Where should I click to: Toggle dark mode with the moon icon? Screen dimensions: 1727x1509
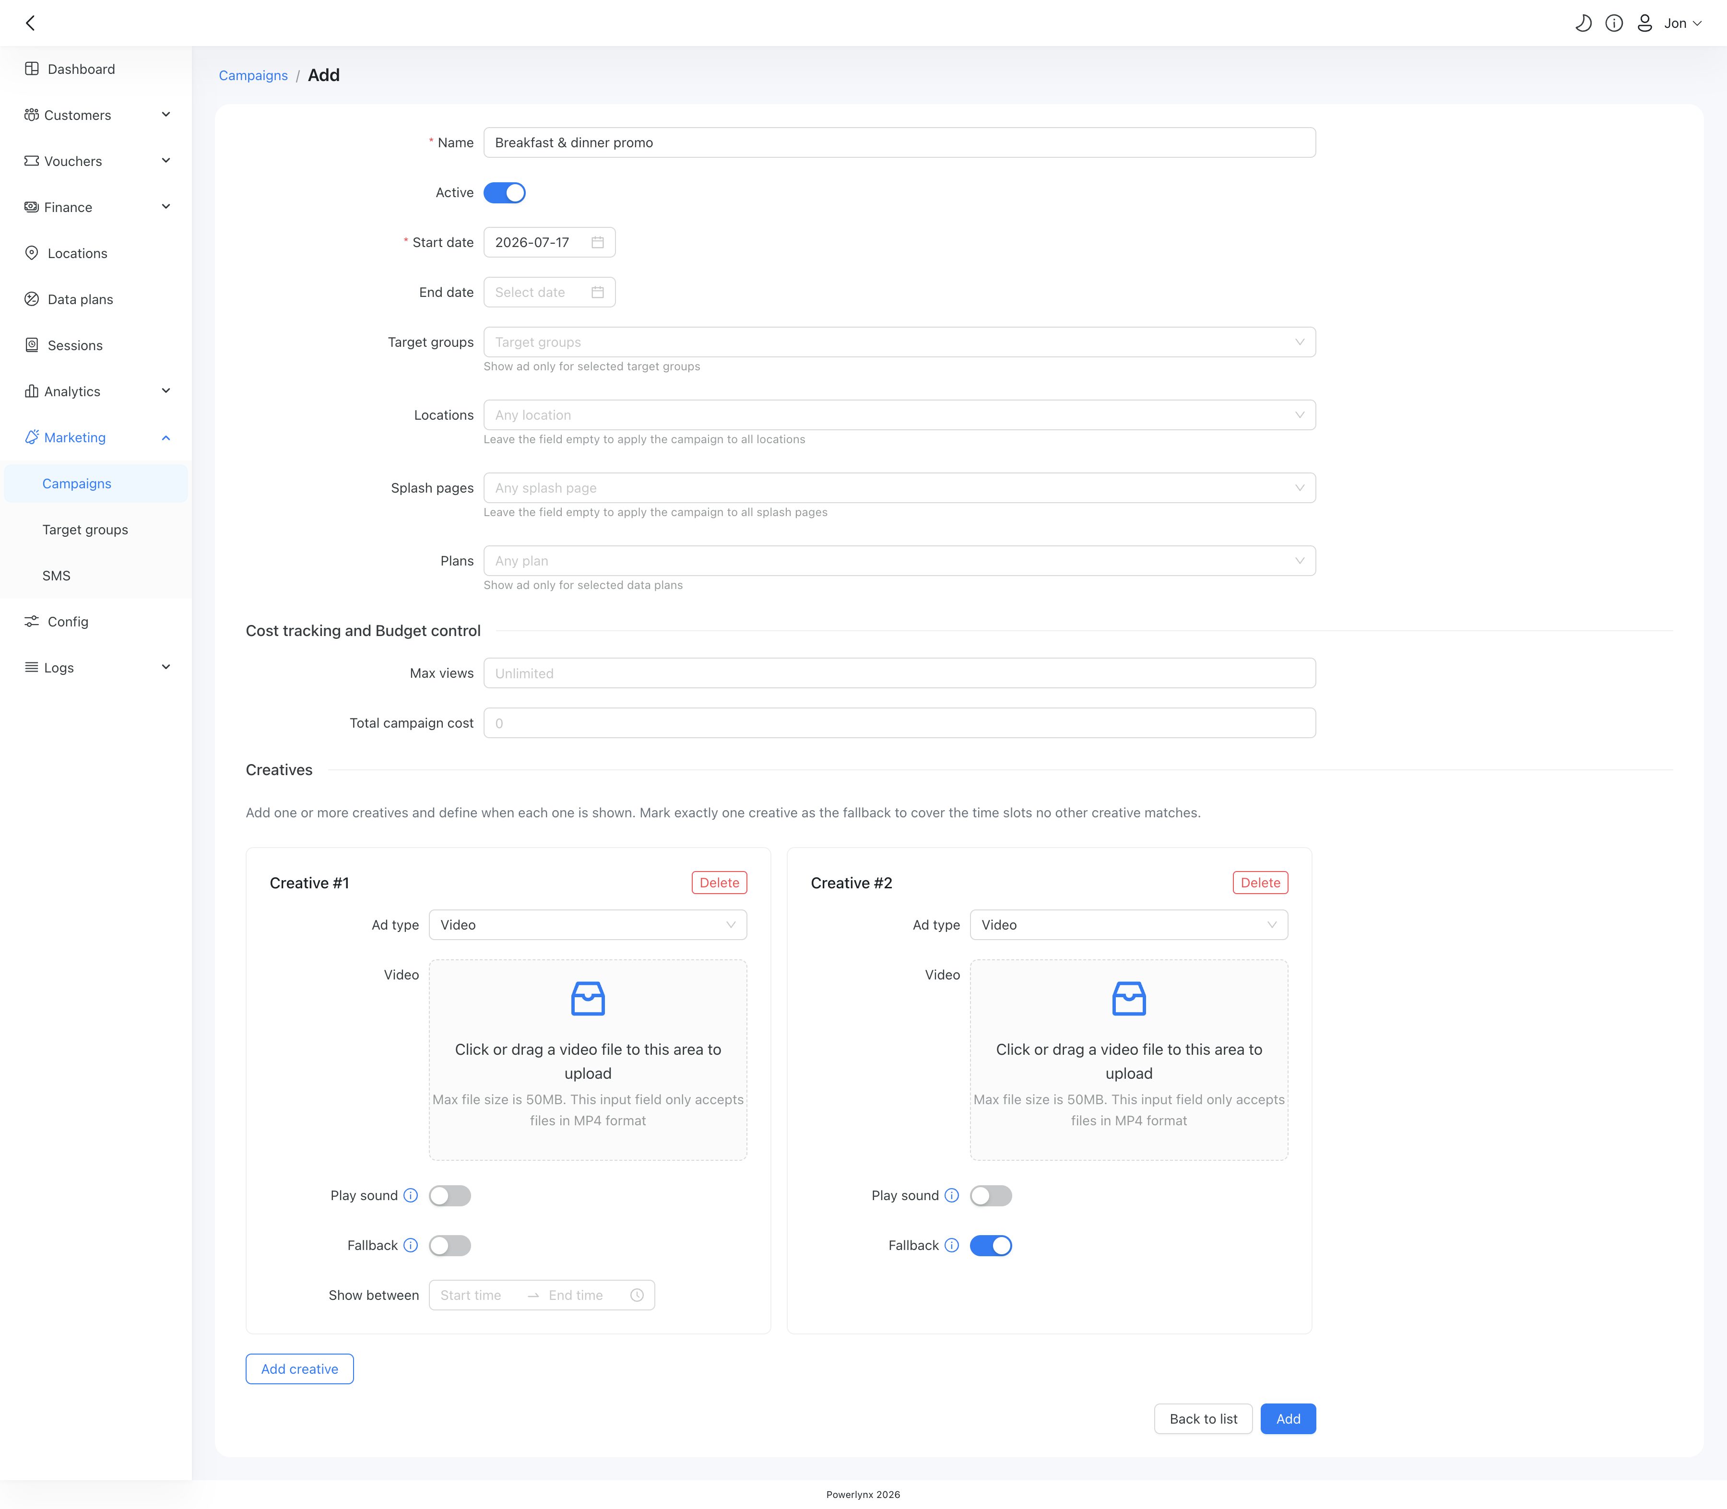click(x=1583, y=23)
